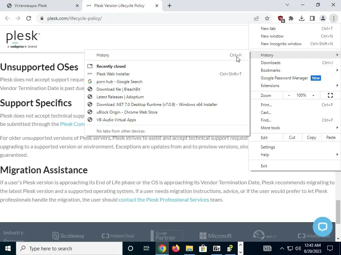Click the browser back arrow
The image size is (341, 255).
[x=7, y=19]
